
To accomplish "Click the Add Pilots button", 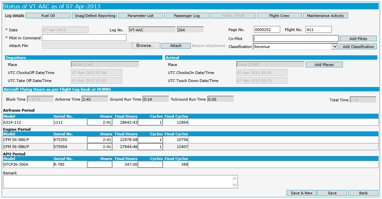I will [x=358, y=38].
